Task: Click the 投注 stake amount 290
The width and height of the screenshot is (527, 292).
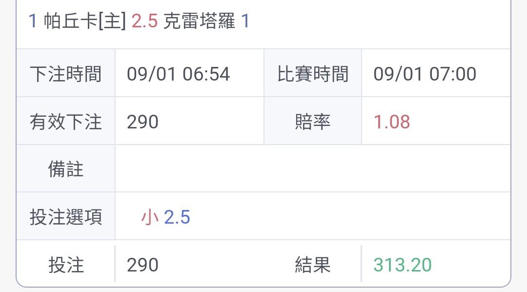Action: (142, 265)
